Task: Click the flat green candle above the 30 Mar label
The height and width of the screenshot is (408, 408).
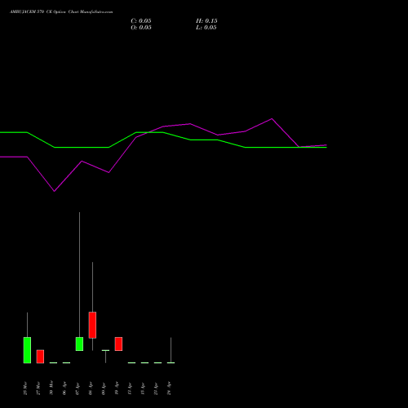Action: (x=53, y=362)
